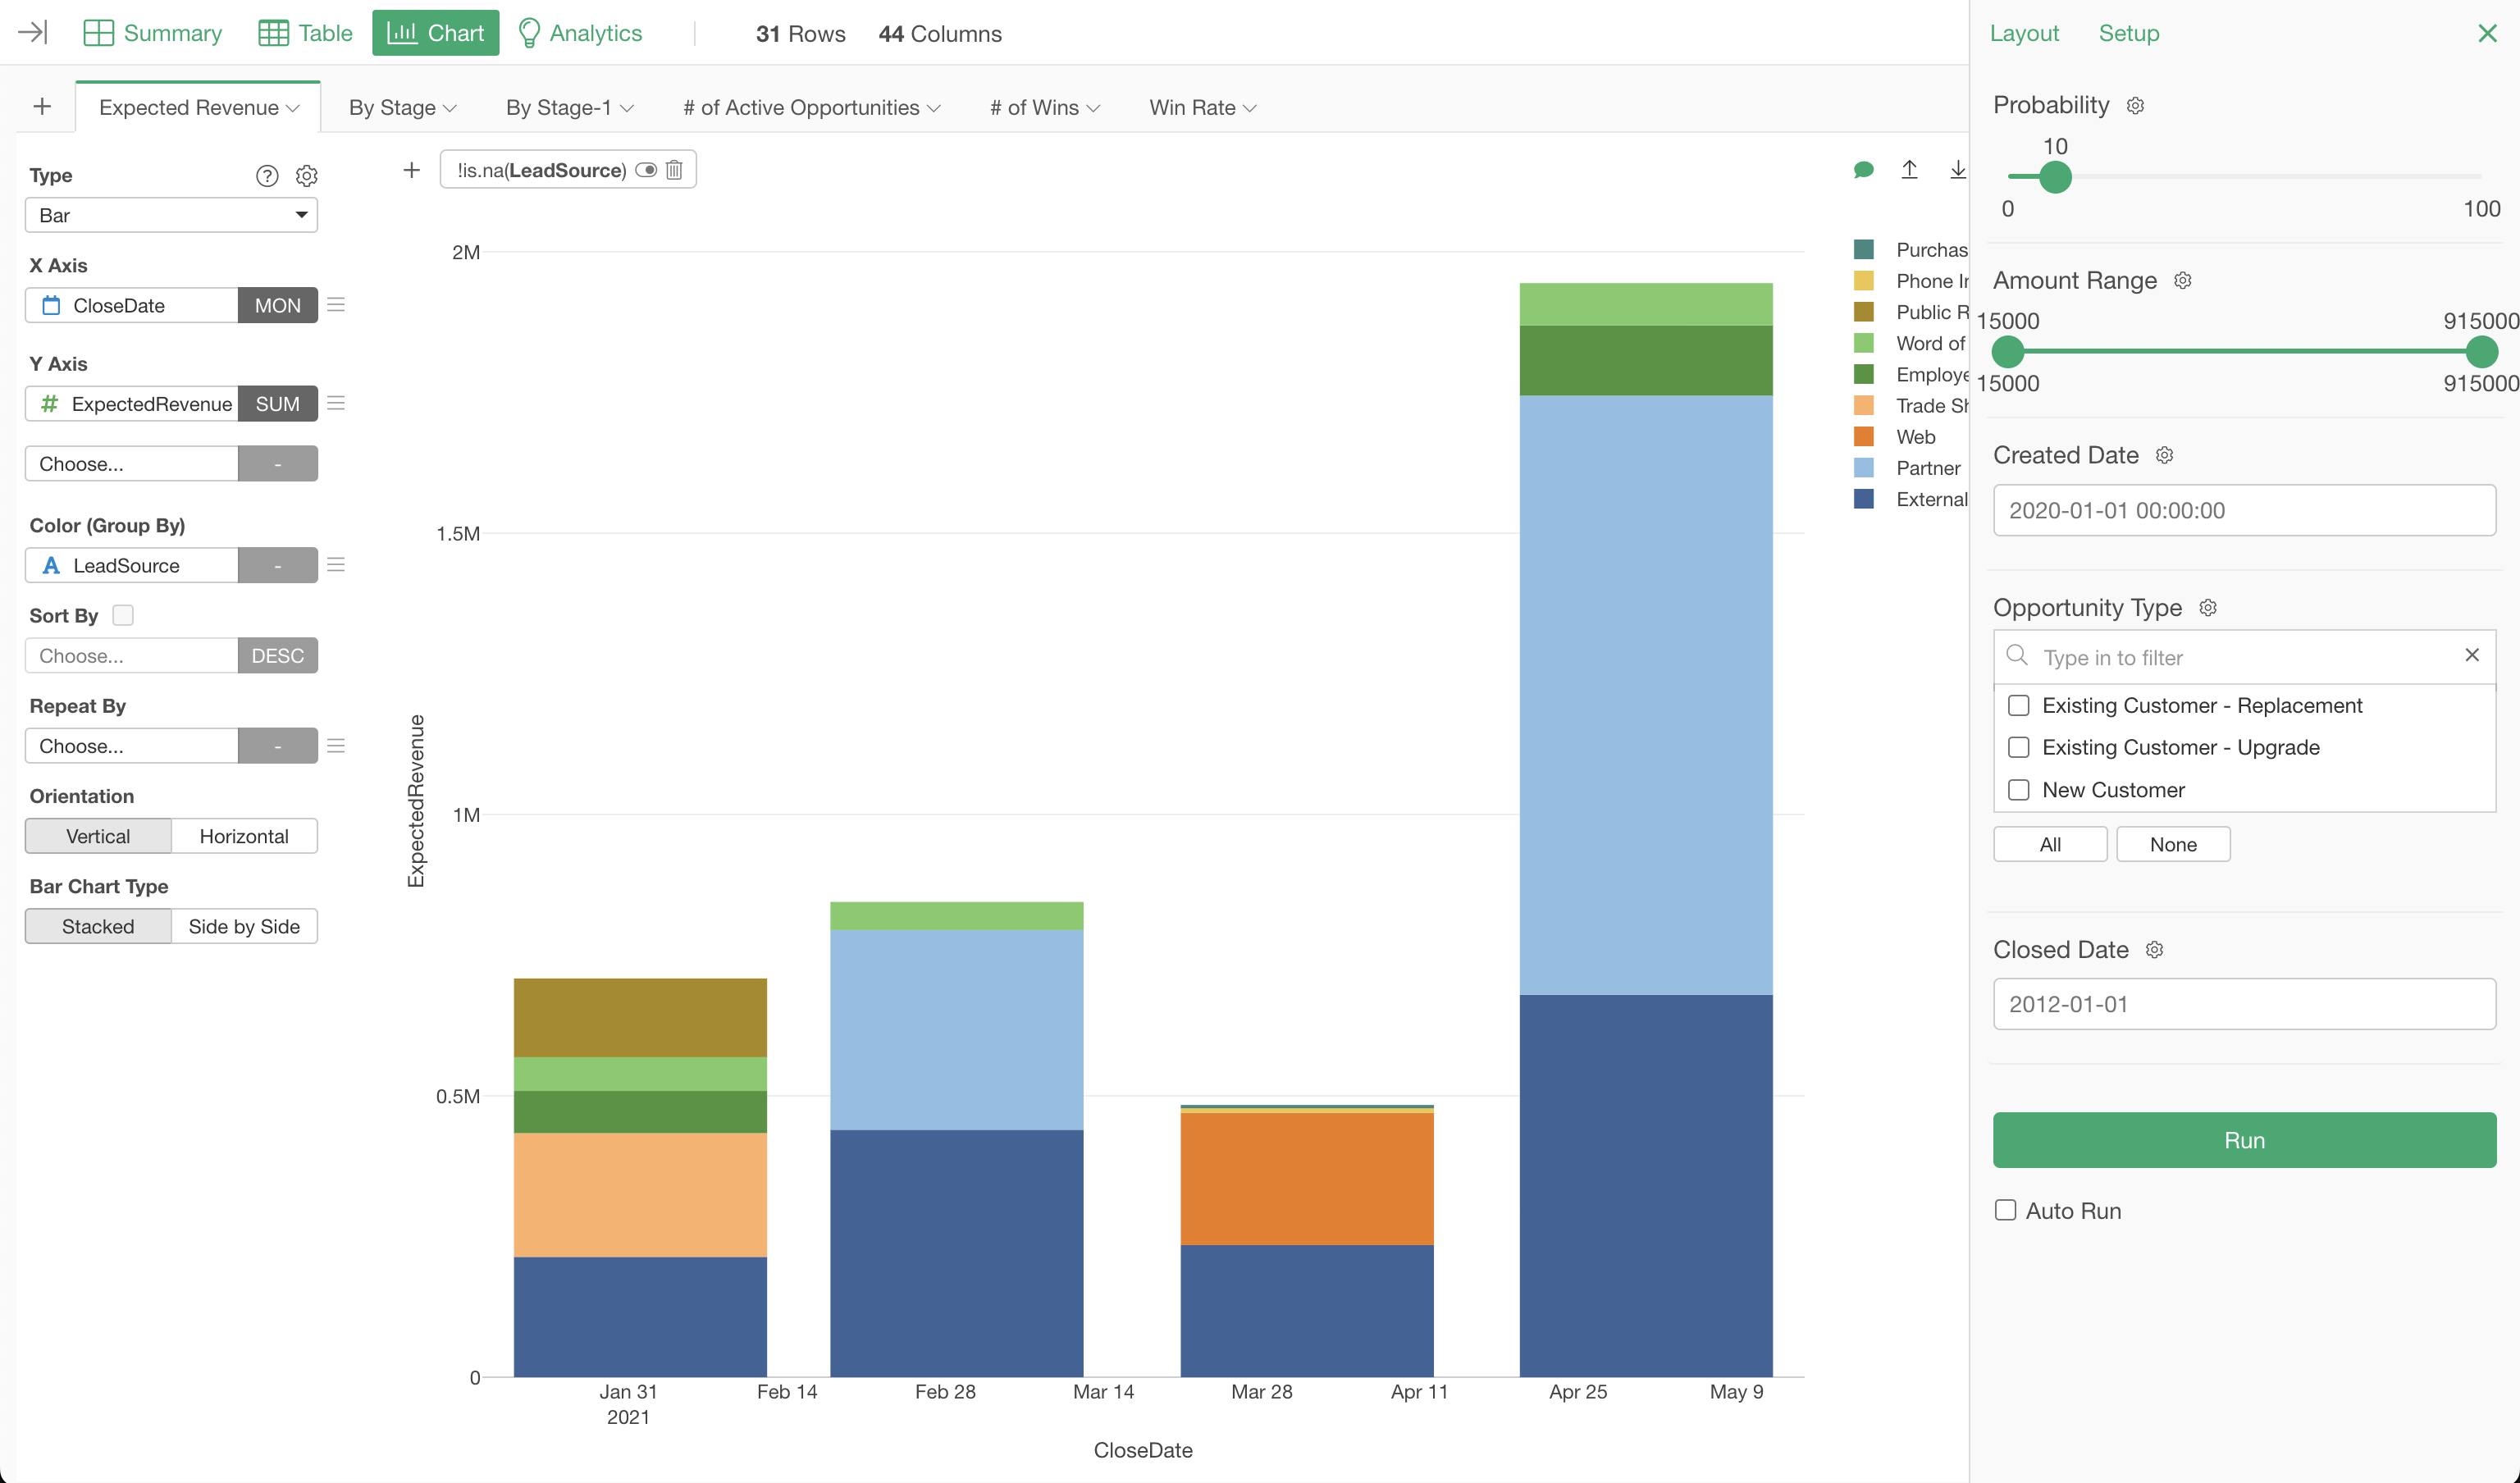Delete the LeadSource filter with the trash icon
2520x1483 pixels.
click(674, 170)
